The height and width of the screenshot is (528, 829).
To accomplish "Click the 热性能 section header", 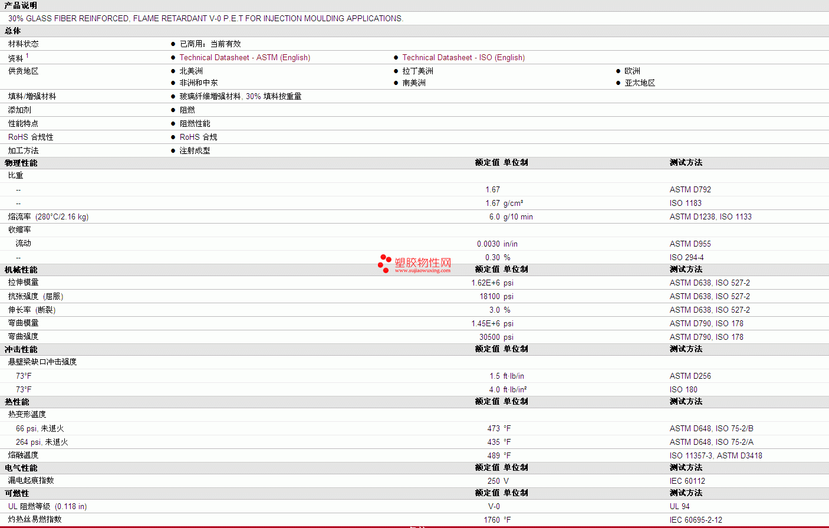I will coord(17,402).
